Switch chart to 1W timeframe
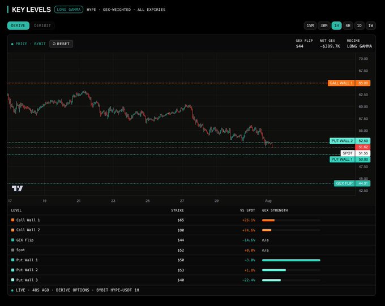The image size is (385, 306). tap(370, 25)
